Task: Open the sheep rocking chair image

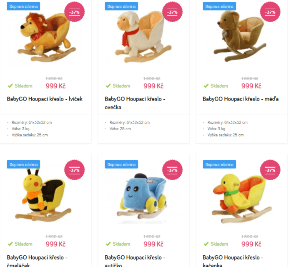Action: pyautogui.click(x=143, y=37)
